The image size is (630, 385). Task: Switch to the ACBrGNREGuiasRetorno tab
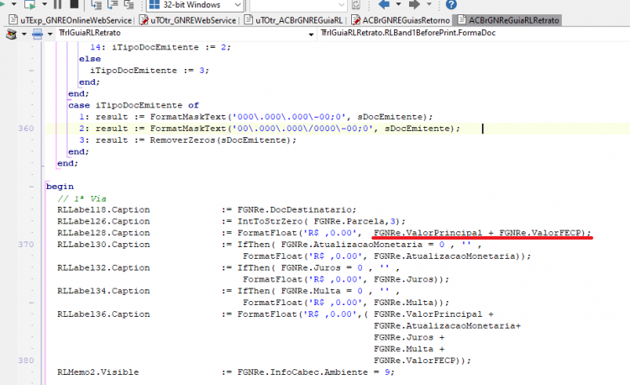(401, 20)
